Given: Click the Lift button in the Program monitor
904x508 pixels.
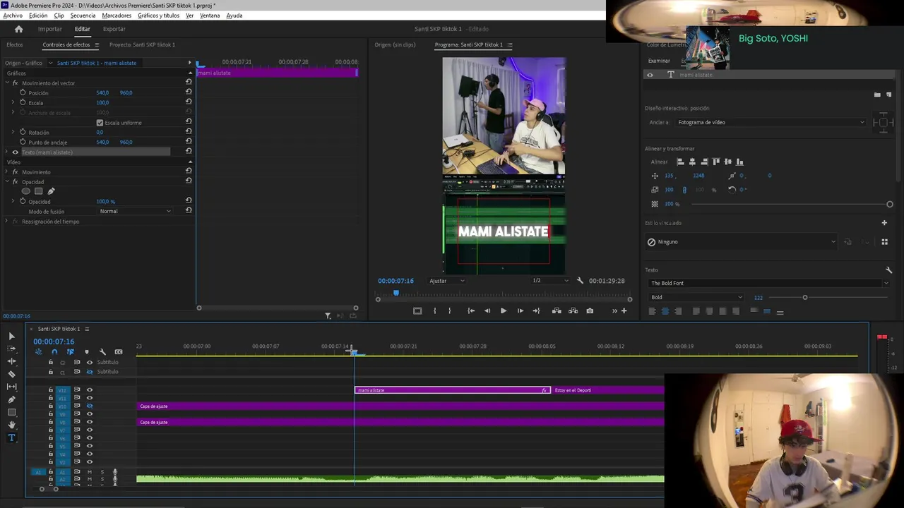Looking at the screenshot, I should click(x=557, y=310).
